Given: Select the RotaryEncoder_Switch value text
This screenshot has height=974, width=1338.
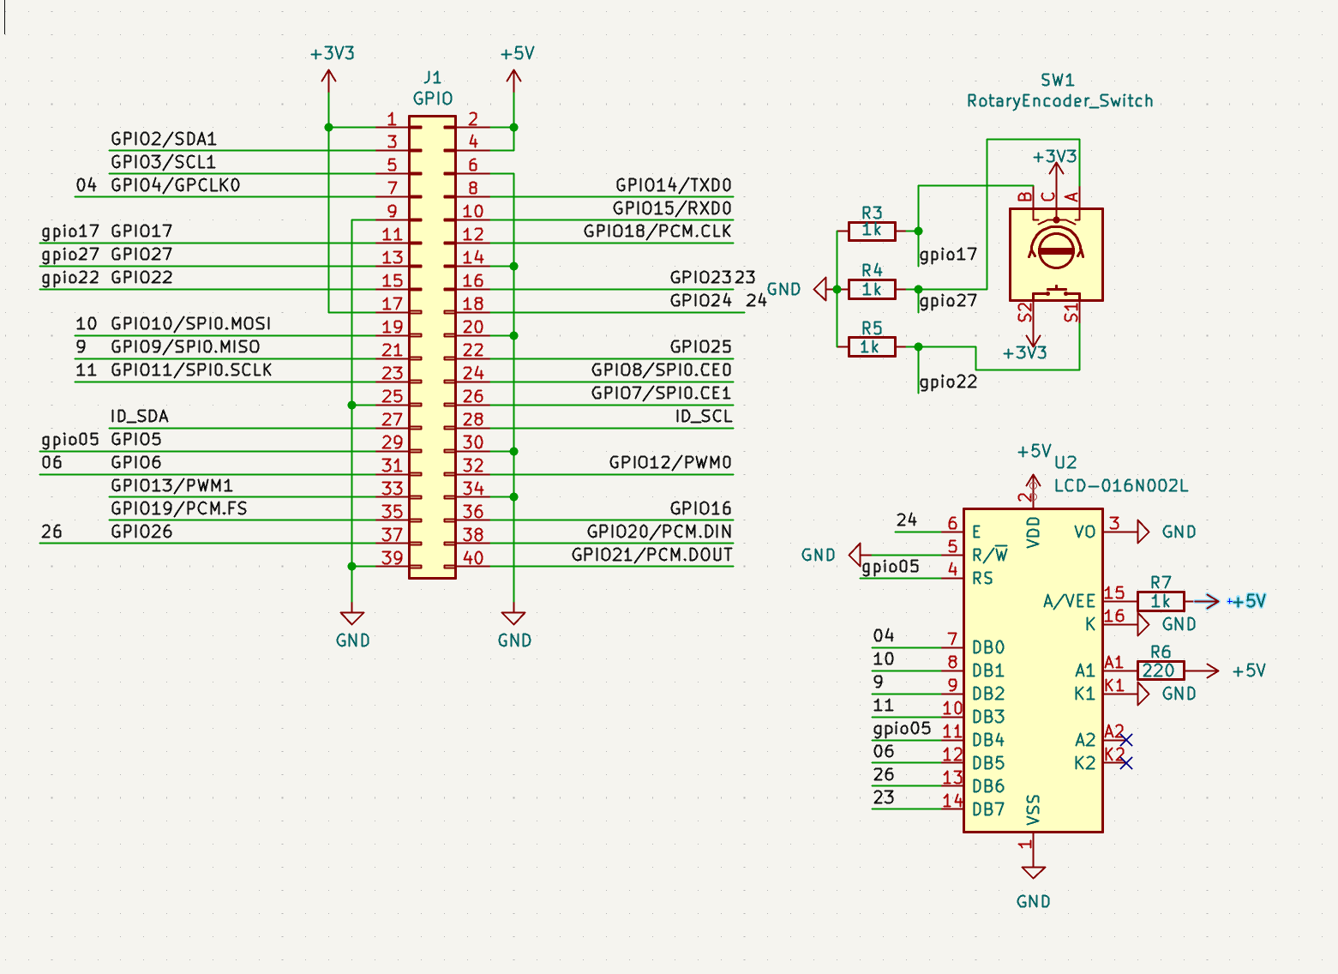Looking at the screenshot, I should pyautogui.click(x=1059, y=101).
